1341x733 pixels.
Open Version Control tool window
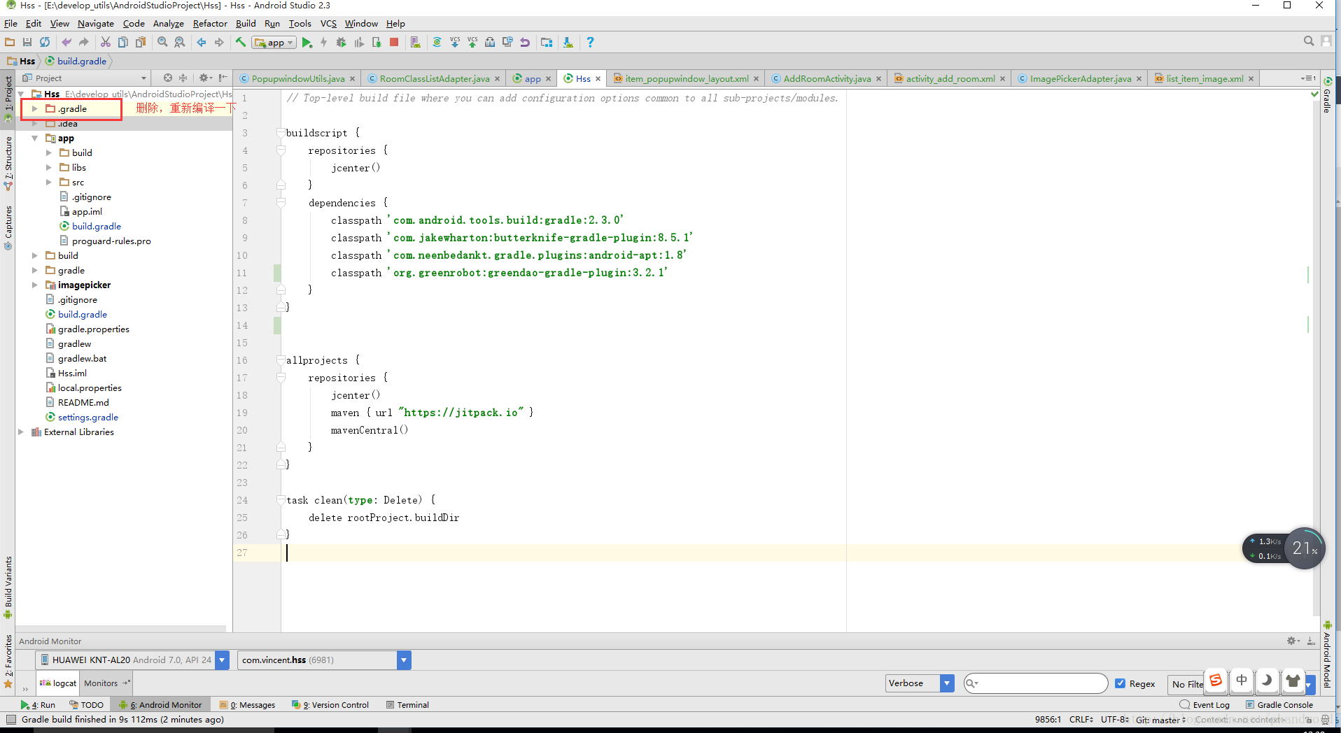(330, 705)
